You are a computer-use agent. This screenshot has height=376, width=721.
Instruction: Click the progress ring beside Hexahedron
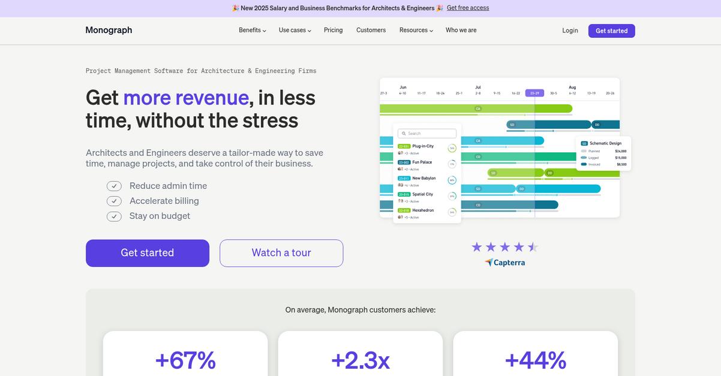452,212
